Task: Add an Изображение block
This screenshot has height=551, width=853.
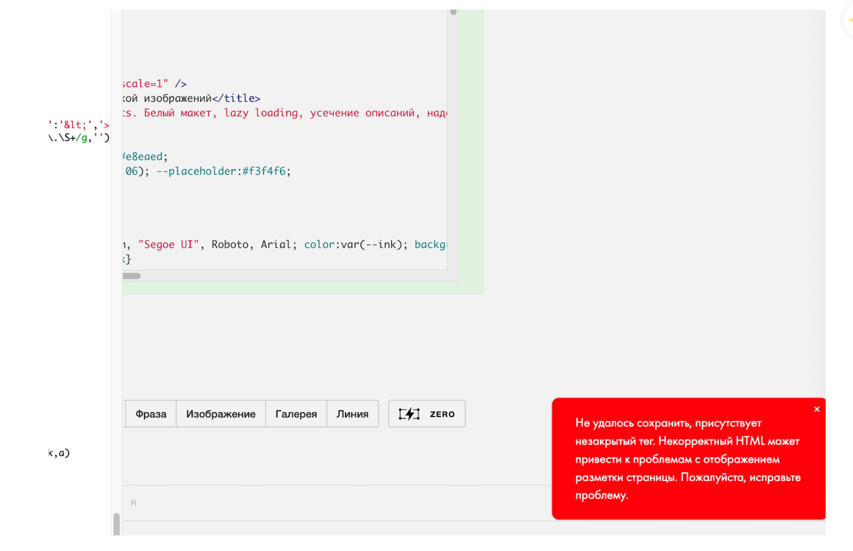Action: pyautogui.click(x=220, y=414)
